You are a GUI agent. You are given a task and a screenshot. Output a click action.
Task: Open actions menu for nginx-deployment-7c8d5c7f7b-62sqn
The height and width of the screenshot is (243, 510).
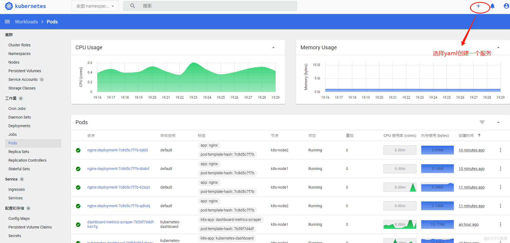tap(500, 187)
